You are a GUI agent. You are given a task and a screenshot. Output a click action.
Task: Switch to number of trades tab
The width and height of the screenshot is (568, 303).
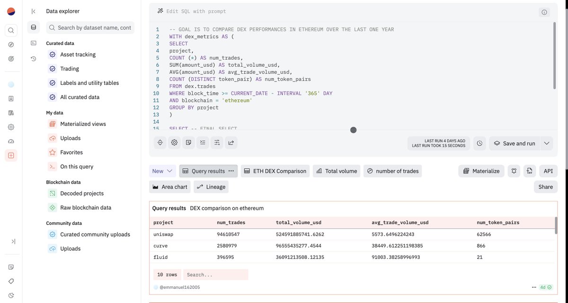click(x=393, y=171)
